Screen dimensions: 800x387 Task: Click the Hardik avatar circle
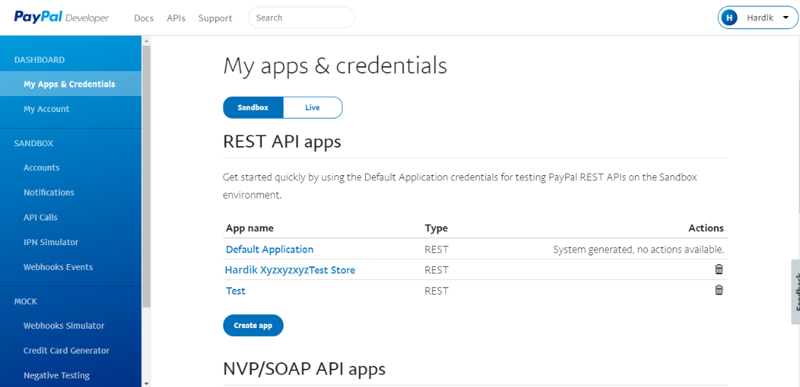point(729,18)
